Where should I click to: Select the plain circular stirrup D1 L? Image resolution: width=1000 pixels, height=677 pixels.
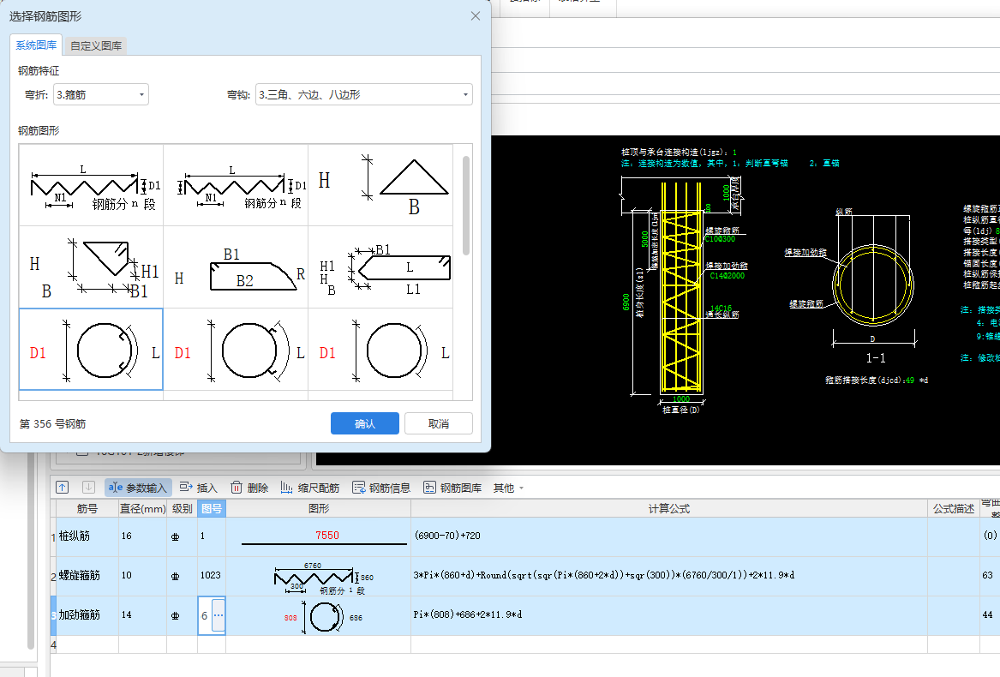coord(380,349)
